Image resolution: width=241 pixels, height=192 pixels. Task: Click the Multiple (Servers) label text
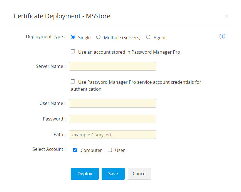tap(122, 38)
